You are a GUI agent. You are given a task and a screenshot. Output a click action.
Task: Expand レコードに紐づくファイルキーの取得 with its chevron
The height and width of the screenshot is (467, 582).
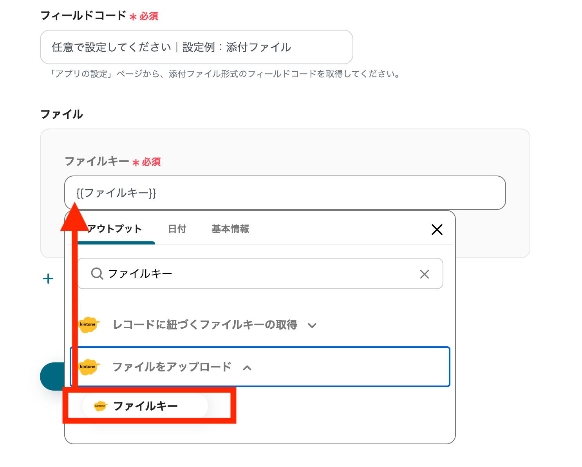pyautogui.click(x=312, y=325)
